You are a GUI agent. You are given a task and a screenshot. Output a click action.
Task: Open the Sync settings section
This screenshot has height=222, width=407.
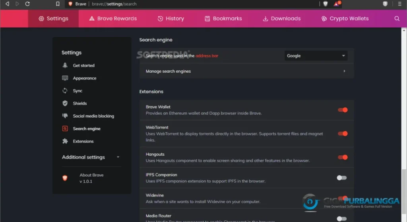[78, 91]
